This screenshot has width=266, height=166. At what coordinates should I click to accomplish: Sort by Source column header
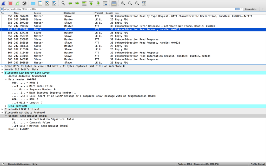[x=48, y=13]
